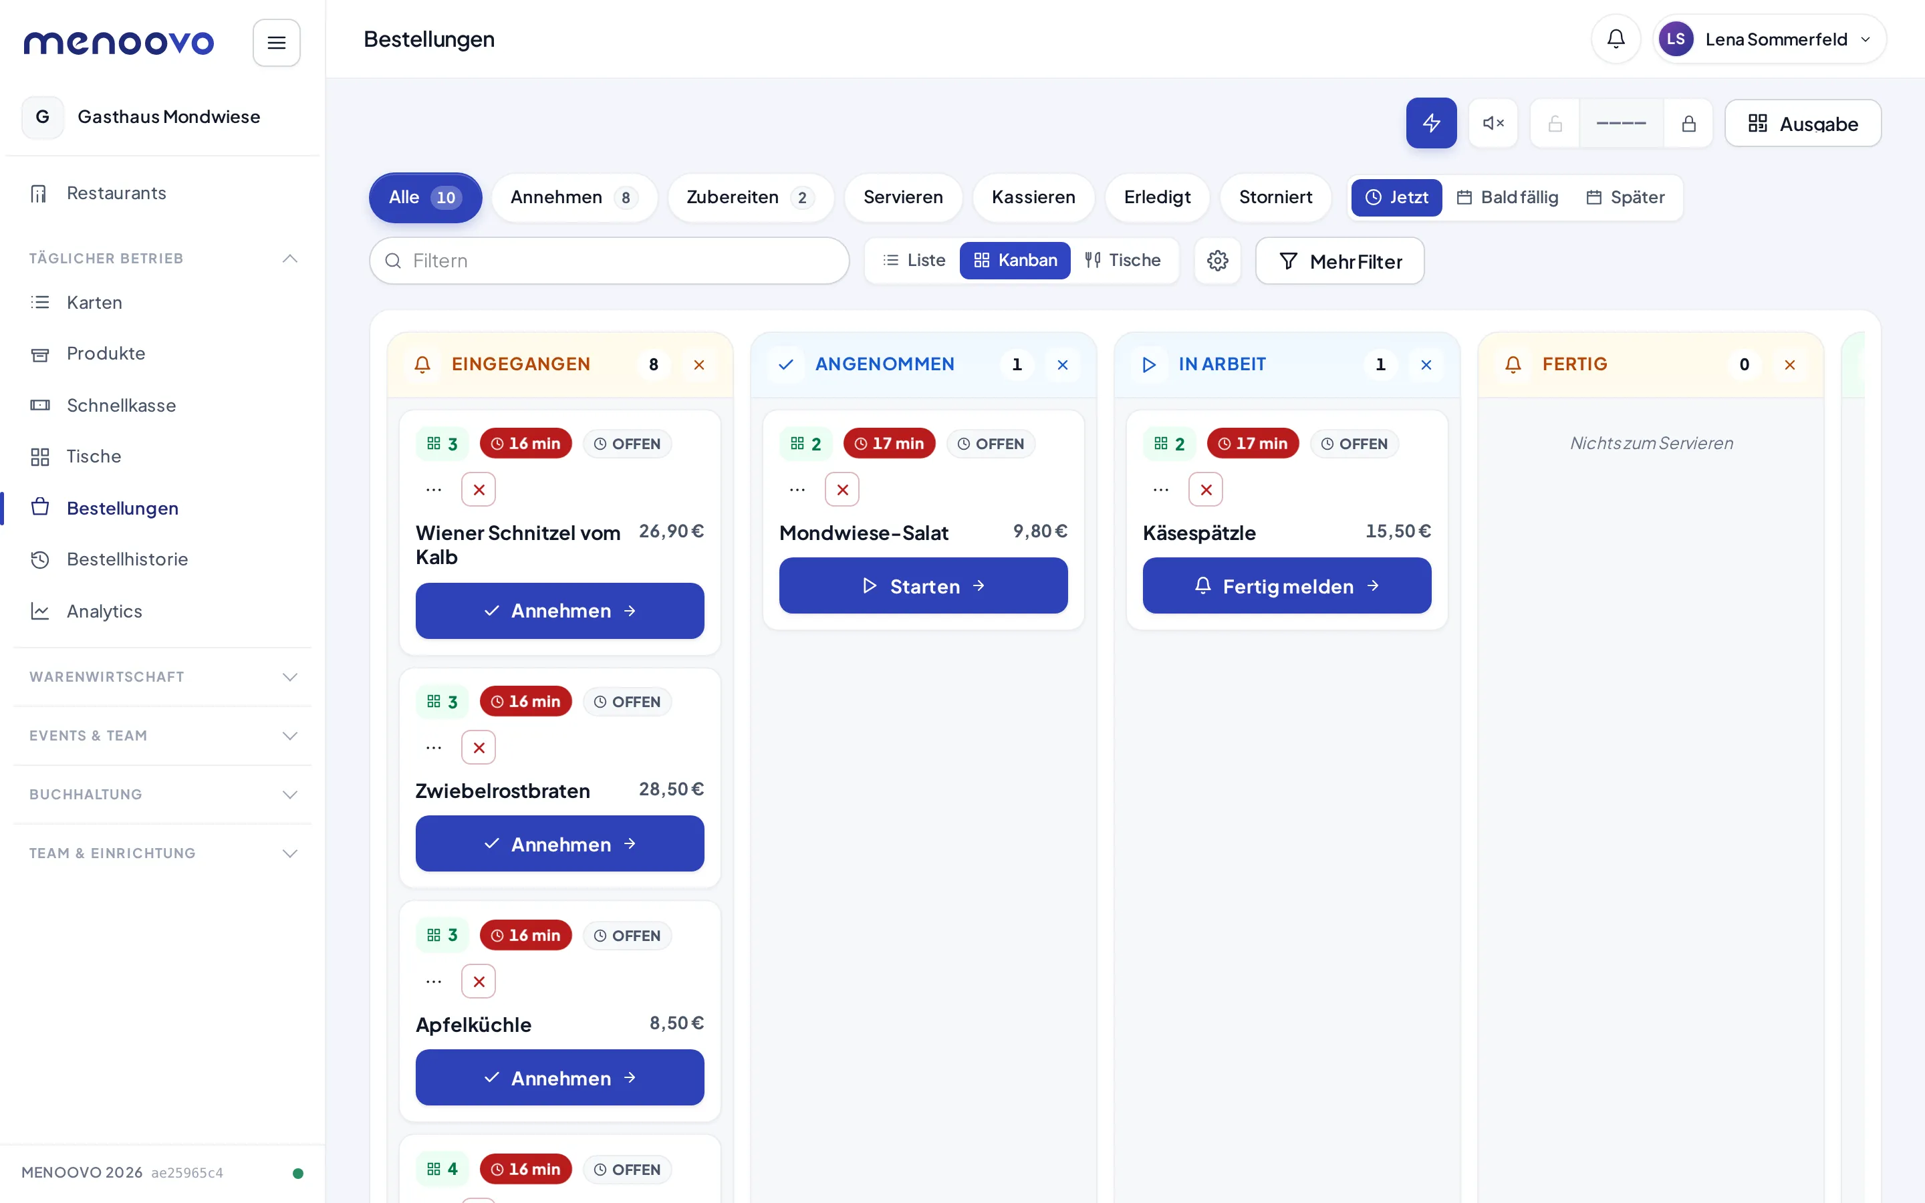Click Fertig melden on Käsespätzle
1925x1203 pixels.
1286,585
